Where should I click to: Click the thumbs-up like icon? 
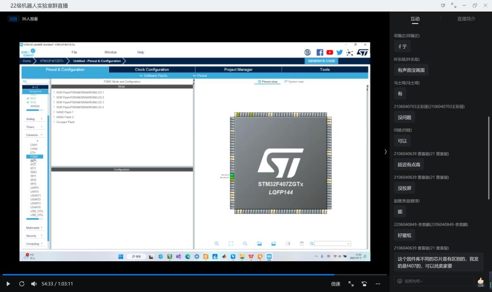(480, 280)
